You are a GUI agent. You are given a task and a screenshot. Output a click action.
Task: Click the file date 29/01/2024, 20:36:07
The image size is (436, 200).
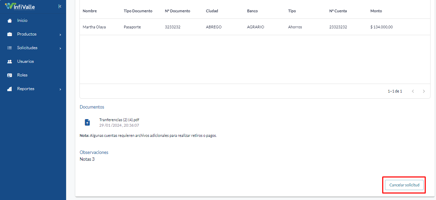coord(119,125)
